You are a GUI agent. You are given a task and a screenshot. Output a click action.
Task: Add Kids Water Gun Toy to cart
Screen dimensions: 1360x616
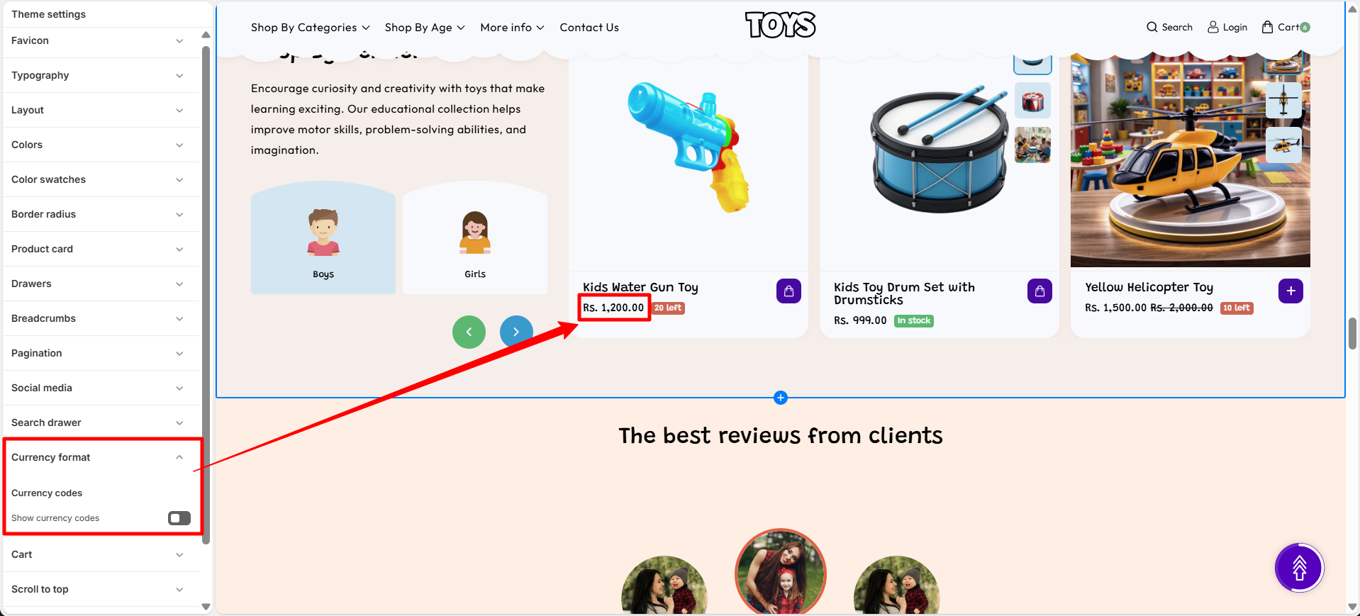(x=788, y=291)
